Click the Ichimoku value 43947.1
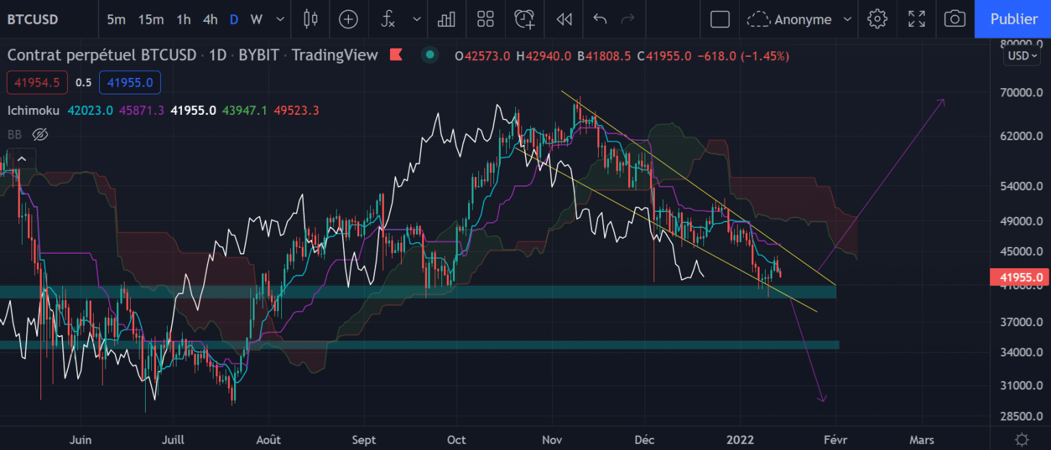The height and width of the screenshot is (450, 1051). click(x=244, y=110)
